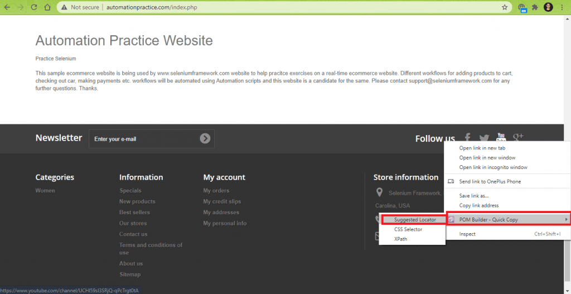Select XPath from the submenu
The height and width of the screenshot is (294, 571).
(400, 238)
